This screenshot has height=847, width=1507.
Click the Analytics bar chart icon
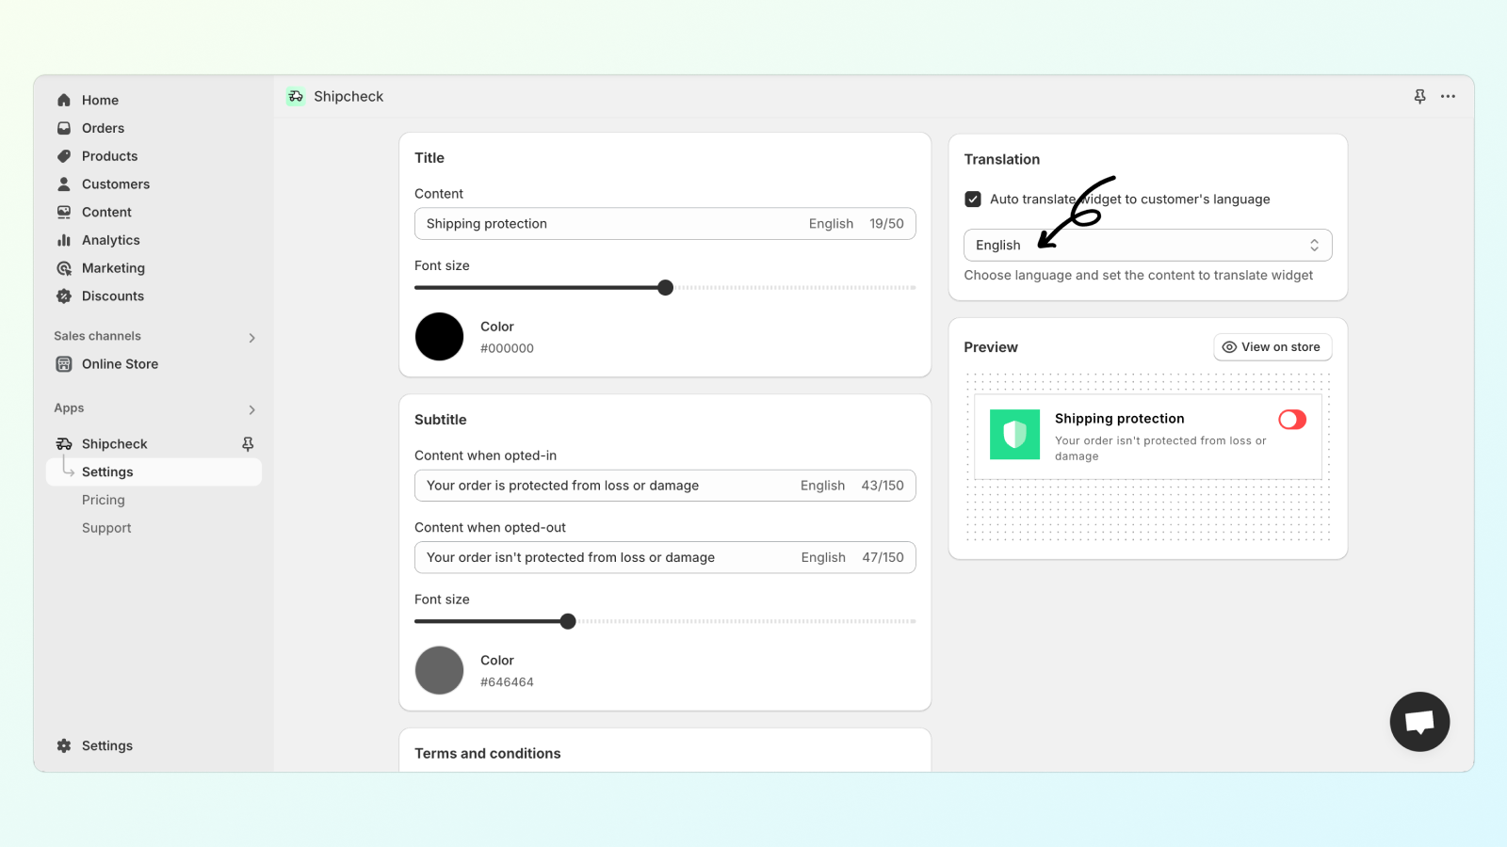64,240
